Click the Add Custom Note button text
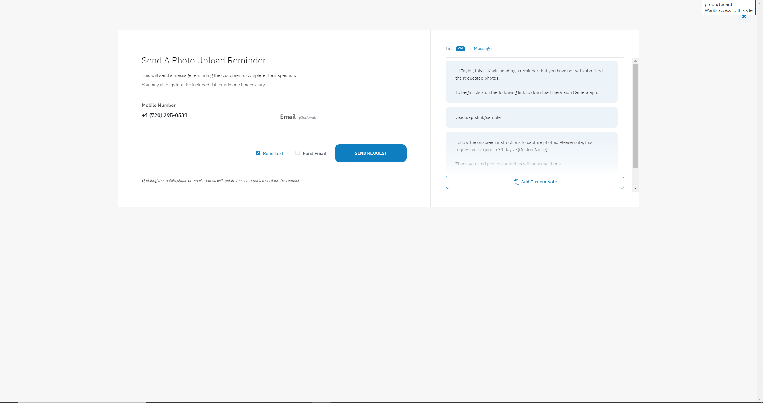The image size is (763, 403). 539,182
